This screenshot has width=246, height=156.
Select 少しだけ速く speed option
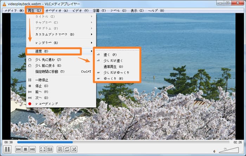117,61
